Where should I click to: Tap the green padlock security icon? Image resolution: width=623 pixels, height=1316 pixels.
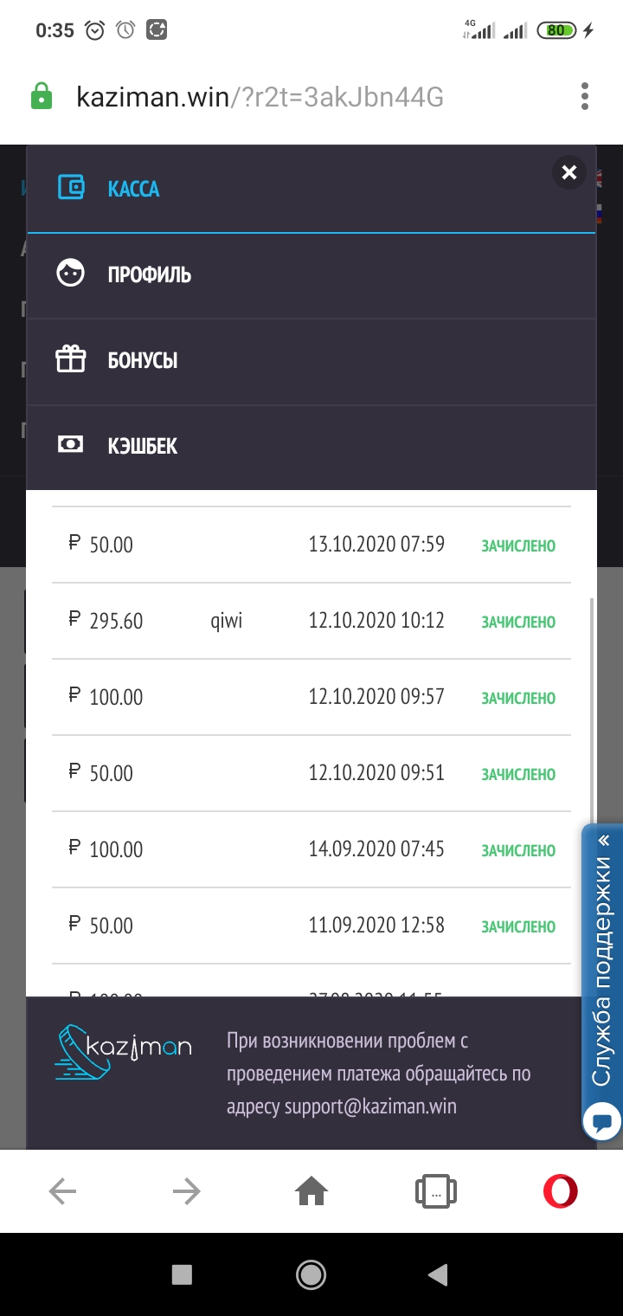41,96
